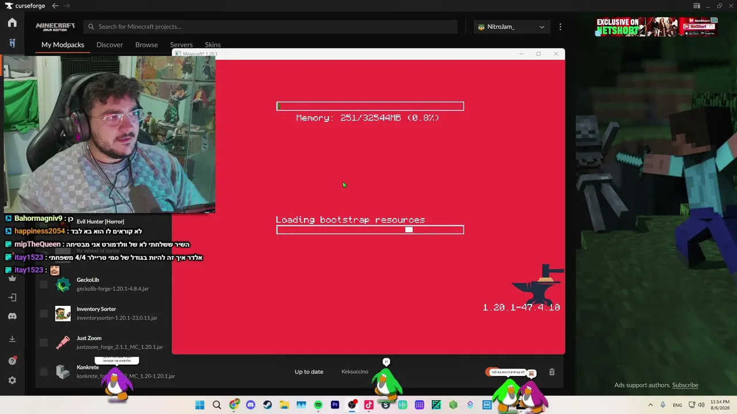Toggle the Konkrete mod enable switch
This screenshot has width=737, height=414.
[x=492, y=372]
